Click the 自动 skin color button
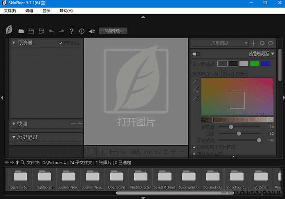 click(x=227, y=73)
